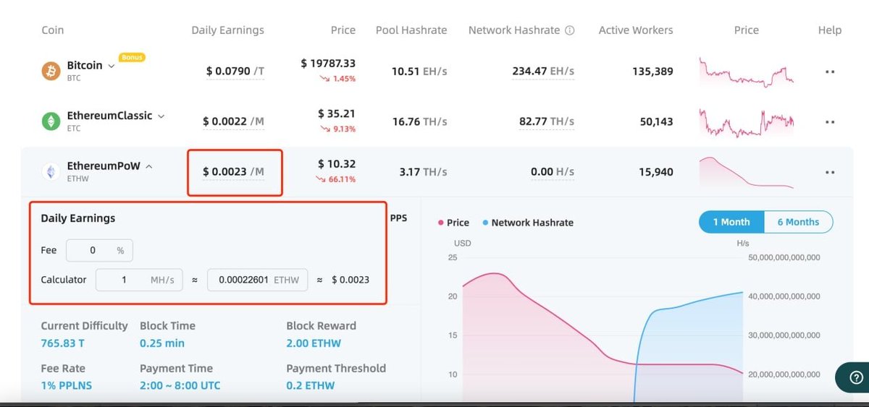This screenshot has height=407, width=869.
Task: Open the Bitcoin row more-options dots
Action: (830, 72)
